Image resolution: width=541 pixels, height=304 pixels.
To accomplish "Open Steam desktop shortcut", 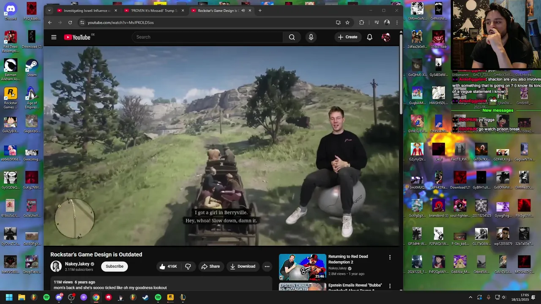I will (x=32, y=68).
